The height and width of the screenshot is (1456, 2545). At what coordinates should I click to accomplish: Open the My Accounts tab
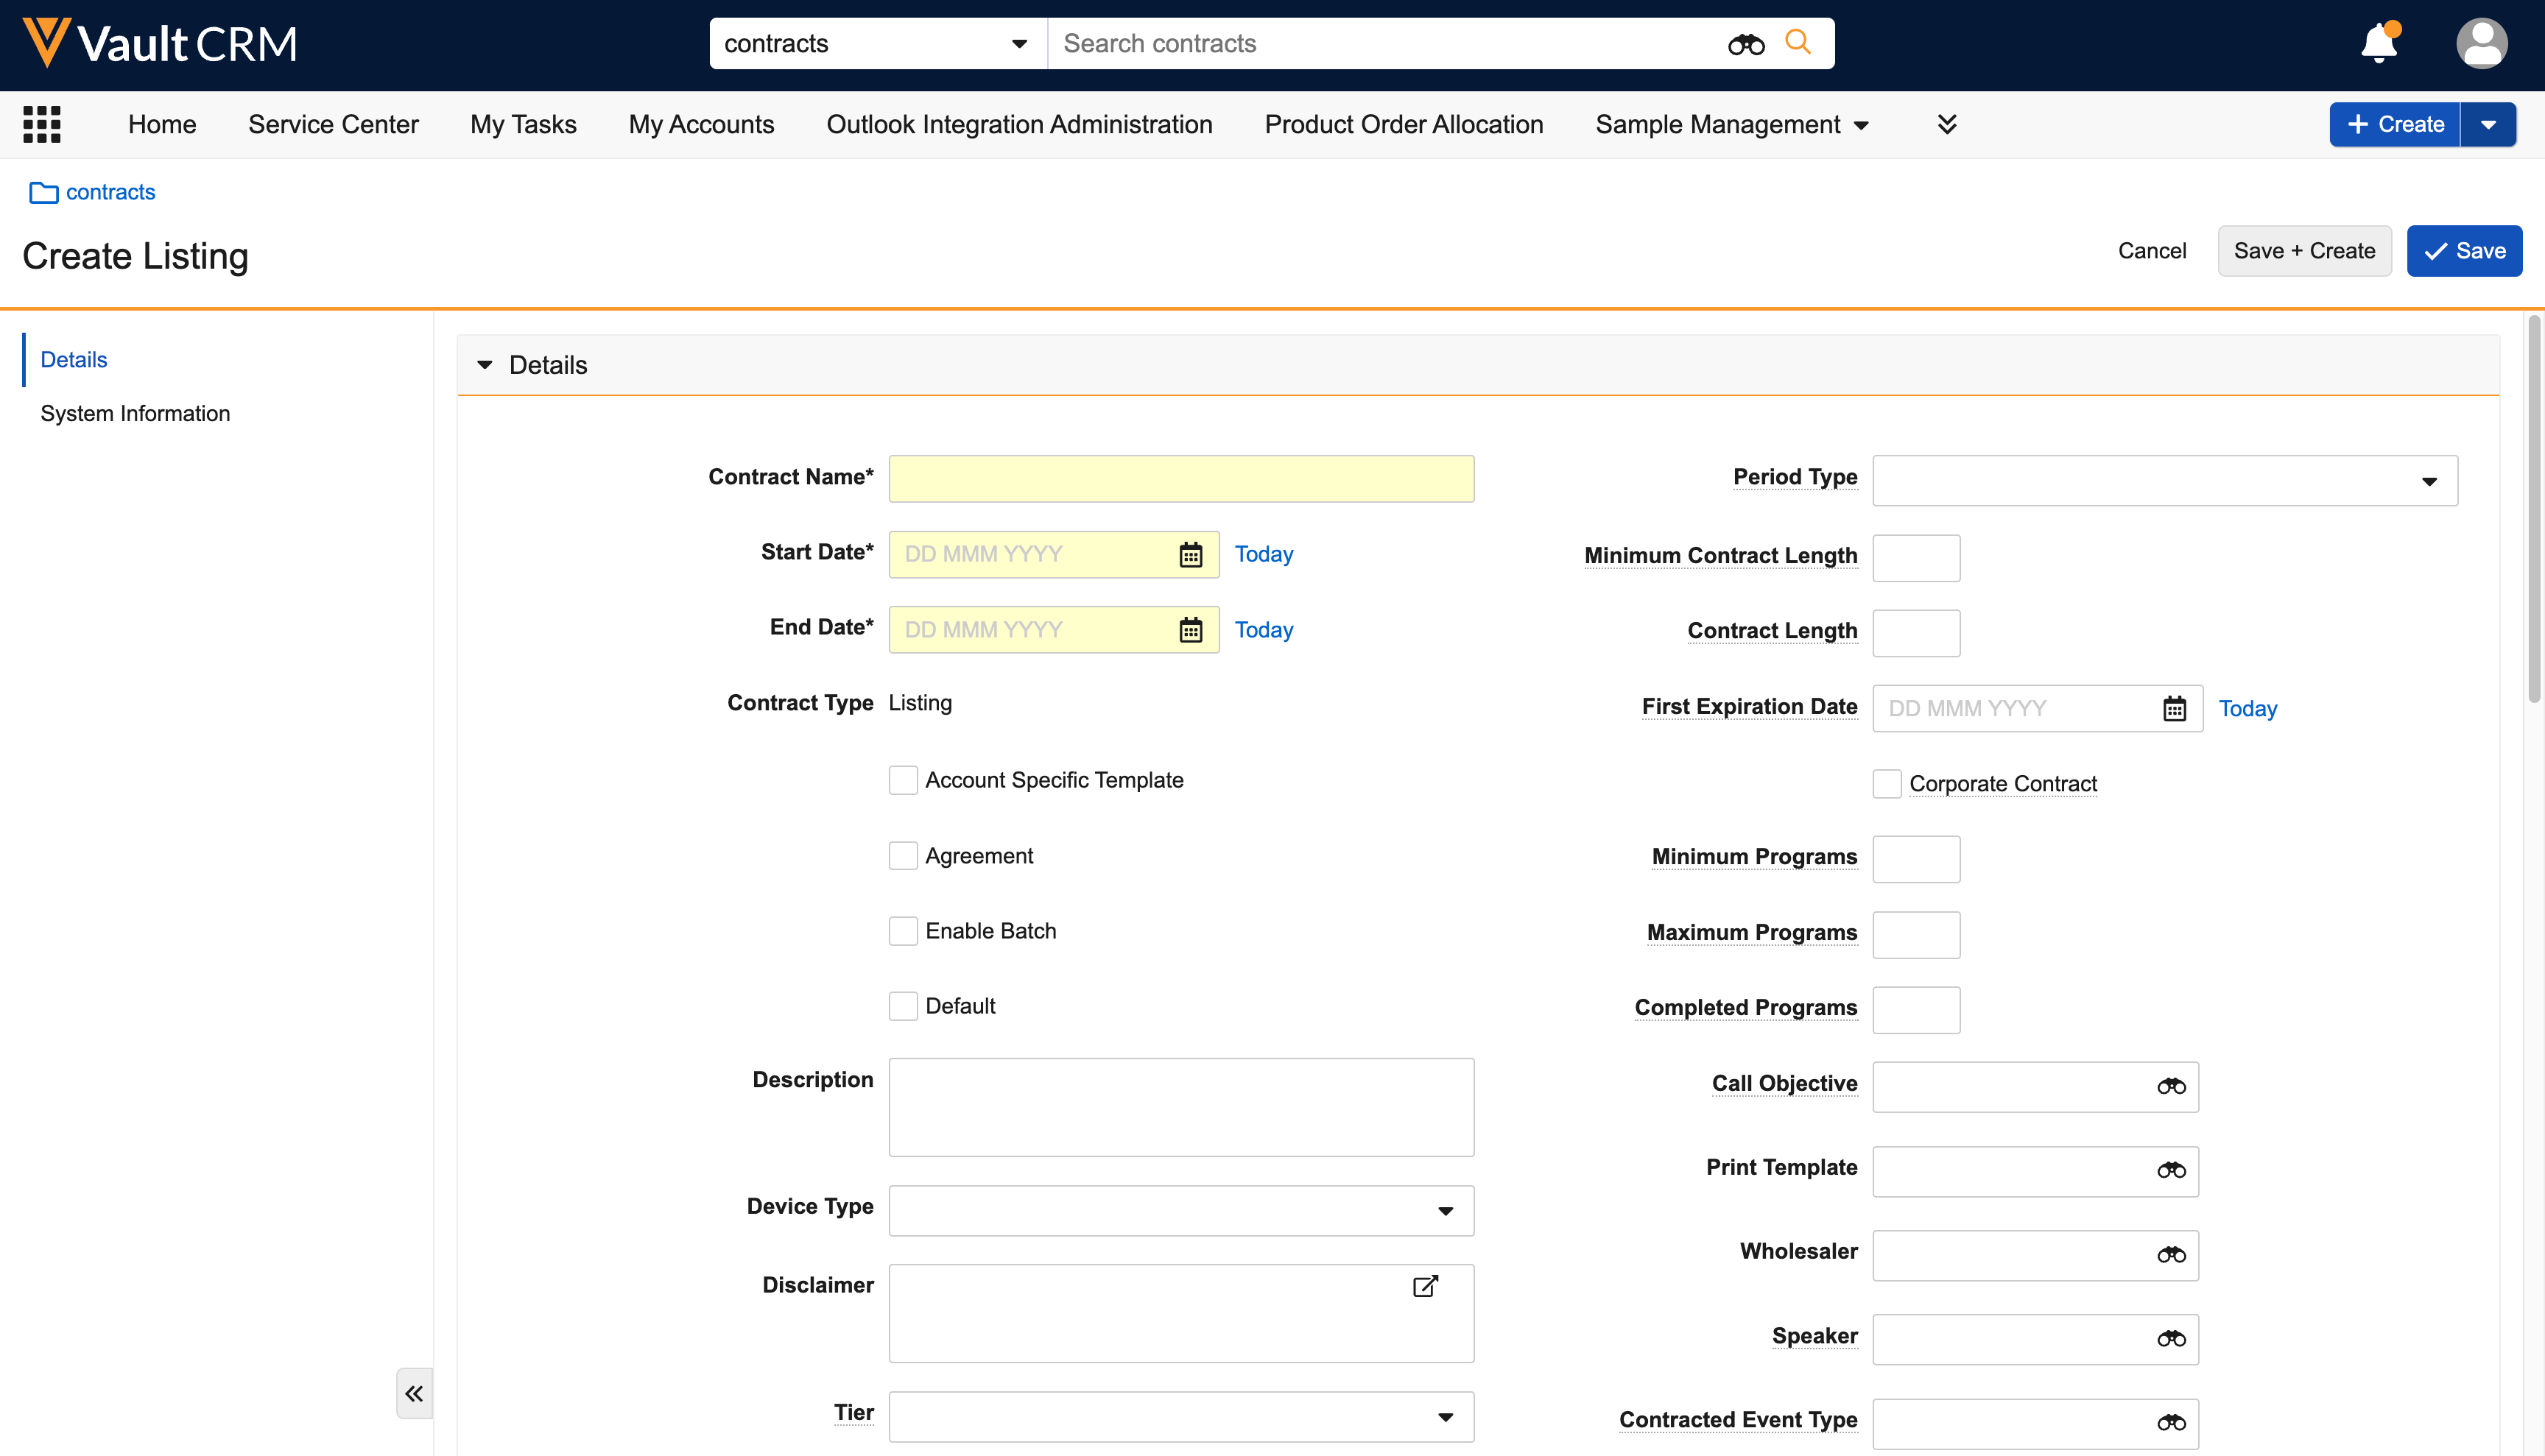click(701, 124)
